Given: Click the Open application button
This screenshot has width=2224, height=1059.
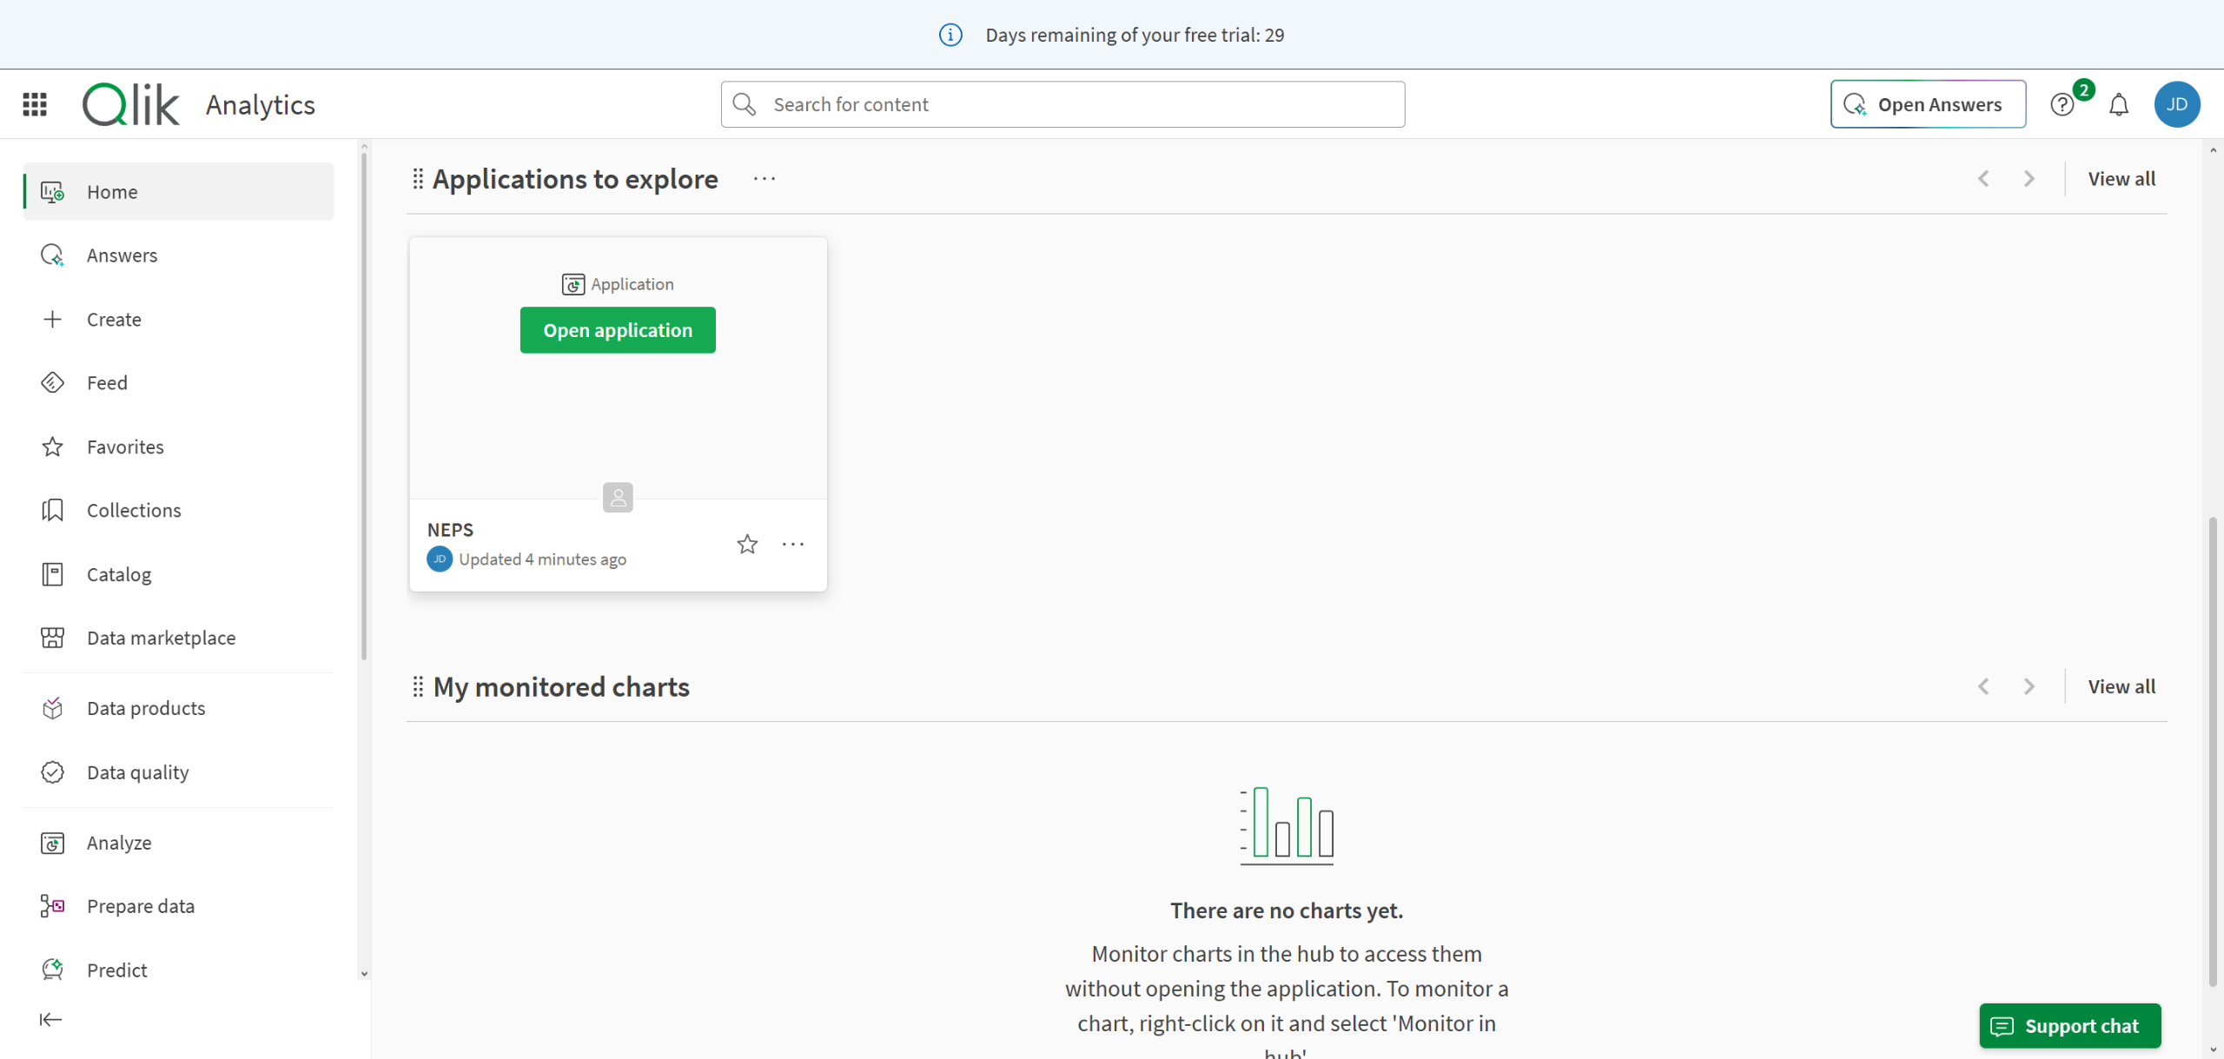Looking at the screenshot, I should [x=618, y=330].
